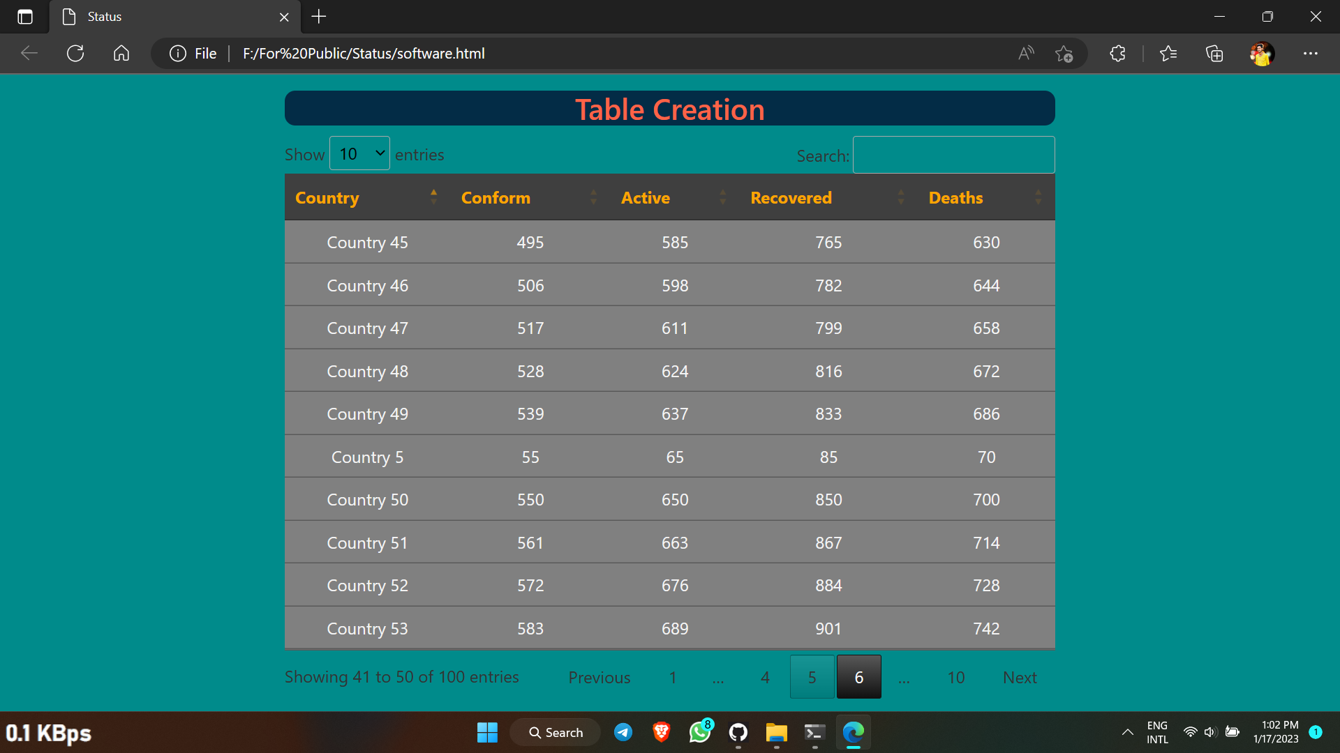Viewport: 1340px width, 753px height.
Task: Click the table Search input field
Action: (953, 155)
